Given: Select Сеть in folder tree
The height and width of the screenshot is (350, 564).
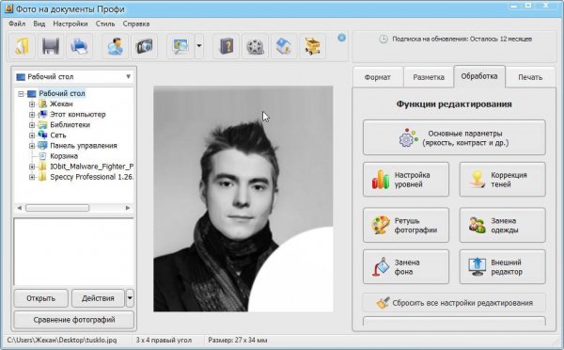Looking at the screenshot, I should point(58,135).
